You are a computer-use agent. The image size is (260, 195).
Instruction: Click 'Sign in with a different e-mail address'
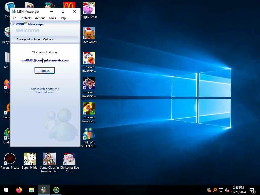pos(45,91)
